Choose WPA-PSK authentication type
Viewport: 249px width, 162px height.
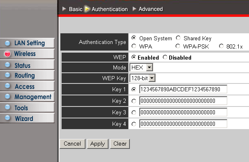click(x=178, y=46)
